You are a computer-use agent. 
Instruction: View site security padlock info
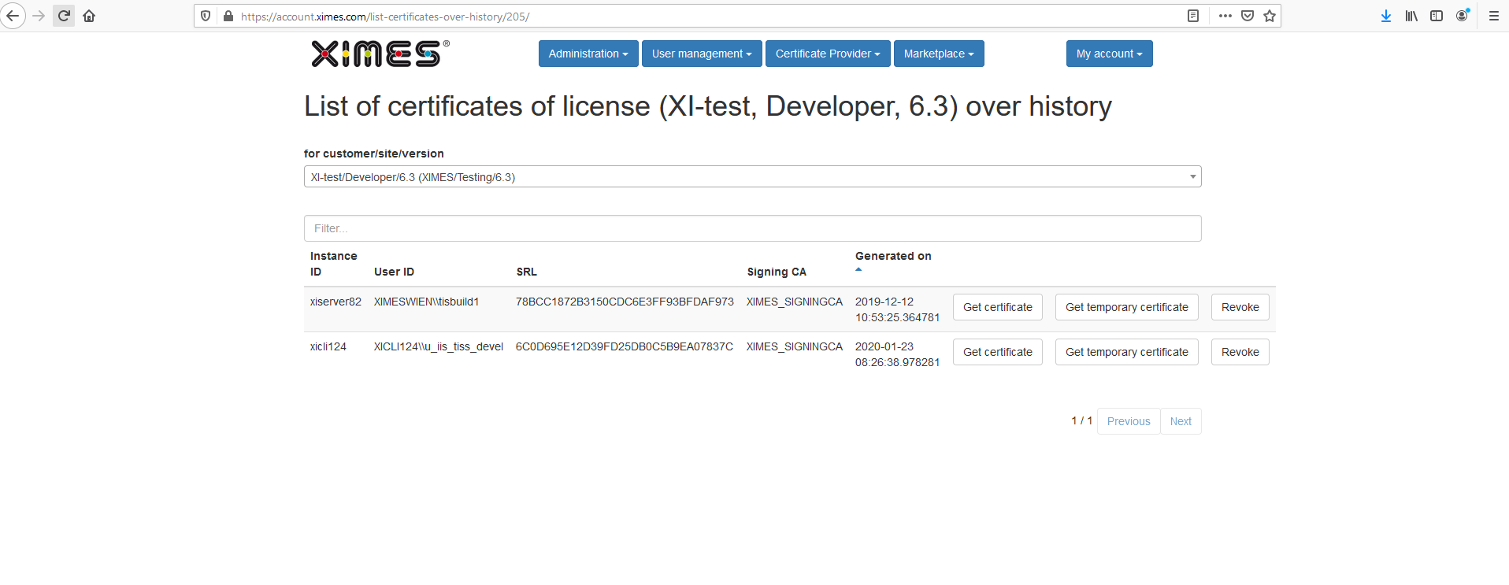tap(228, 16)
